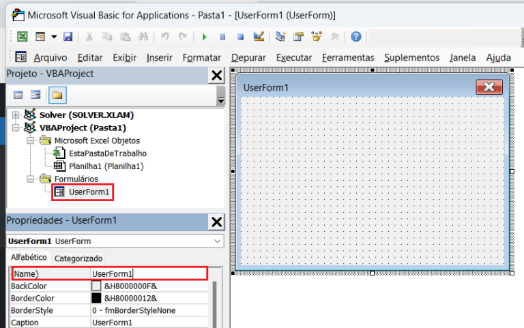Switch to the Categorizado tab
Viewport: 524px width, 328px height.
[78, 258]
